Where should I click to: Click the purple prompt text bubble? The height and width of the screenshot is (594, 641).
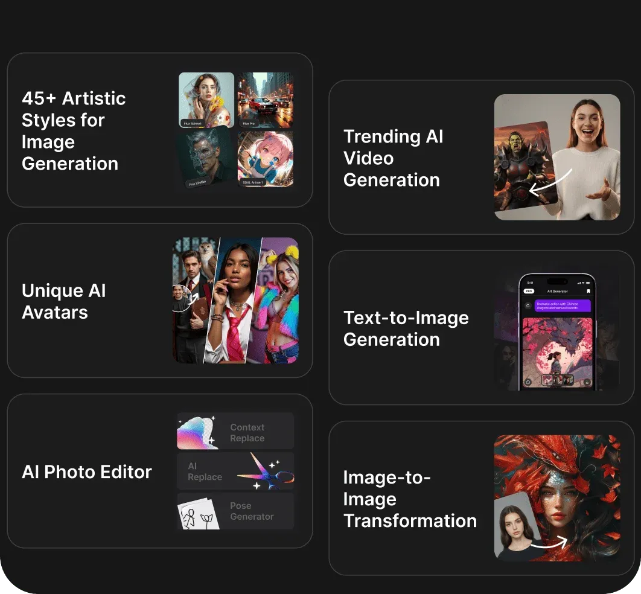pos(563,305)
